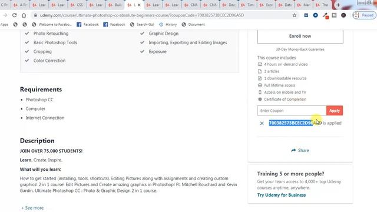Click the lock site info icon

tap(35, 15)
